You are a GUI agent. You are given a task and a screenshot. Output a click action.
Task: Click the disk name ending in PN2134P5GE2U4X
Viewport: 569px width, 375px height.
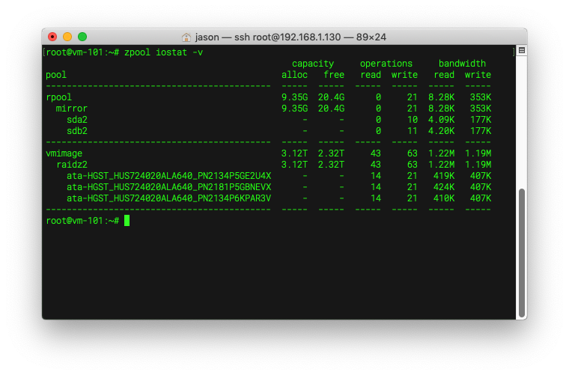click(168, 176)
